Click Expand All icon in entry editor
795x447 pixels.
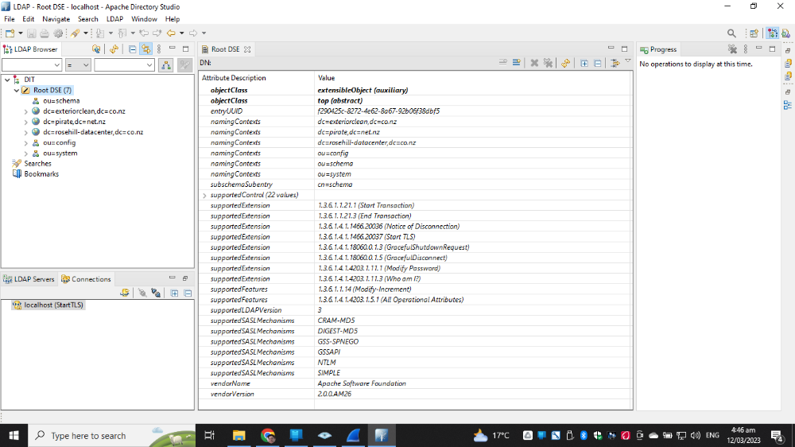[x=584, y=63]
